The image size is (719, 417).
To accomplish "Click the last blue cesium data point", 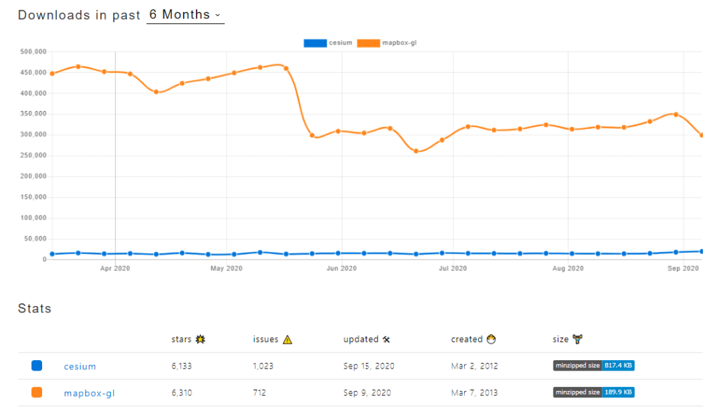I will pyautogui.click(x=701, y=251).
